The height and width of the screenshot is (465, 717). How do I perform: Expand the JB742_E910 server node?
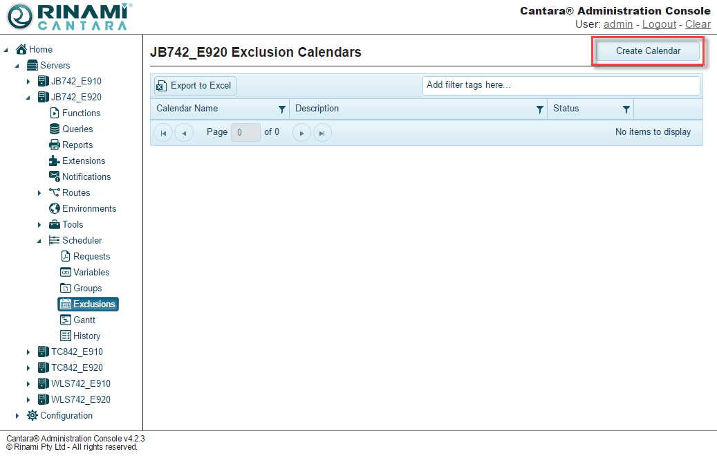click(28, 81)
